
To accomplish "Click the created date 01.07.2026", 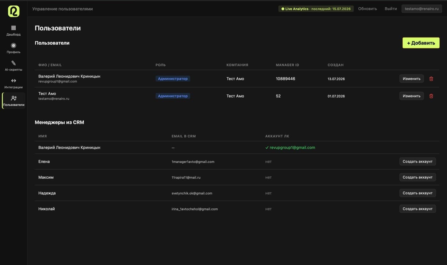I will 336,96.
